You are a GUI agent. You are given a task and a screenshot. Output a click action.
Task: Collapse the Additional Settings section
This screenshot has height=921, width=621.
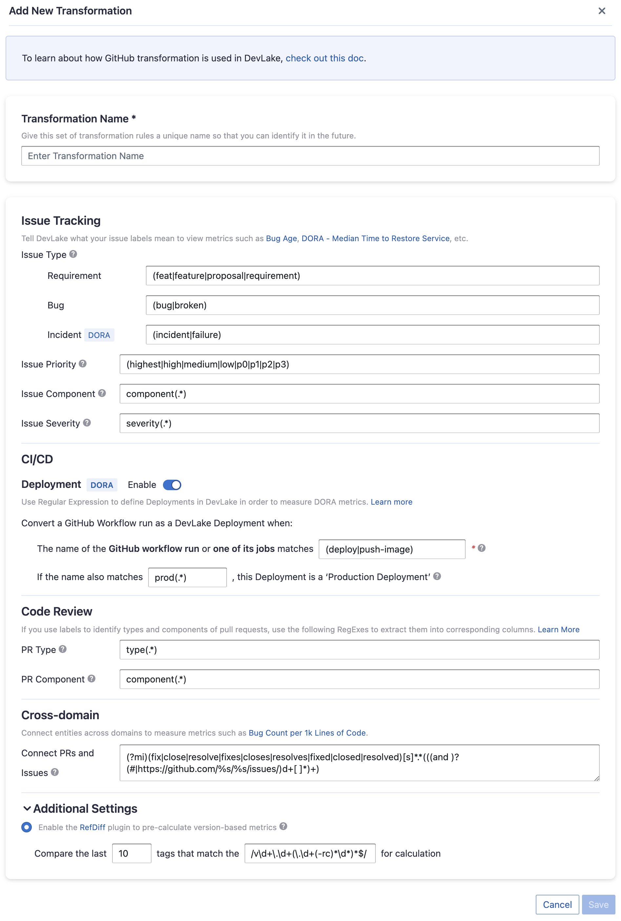(x=27, y=808)
